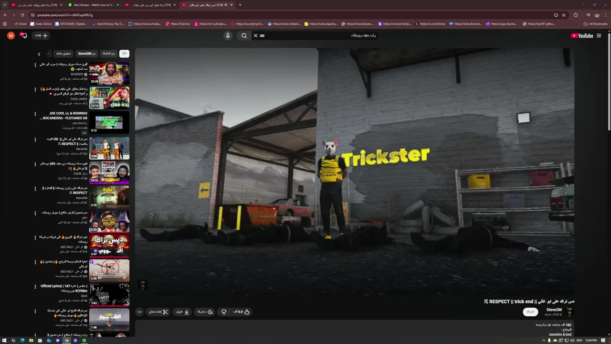Switch to Absi Stream Kick tab

[x=93, y=5]
